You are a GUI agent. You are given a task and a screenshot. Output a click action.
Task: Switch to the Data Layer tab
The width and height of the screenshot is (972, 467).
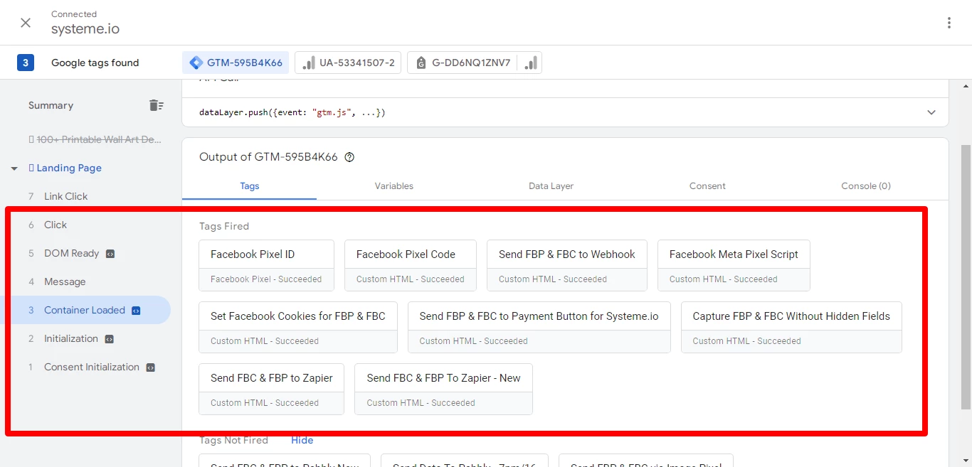(x=551, y=186)
